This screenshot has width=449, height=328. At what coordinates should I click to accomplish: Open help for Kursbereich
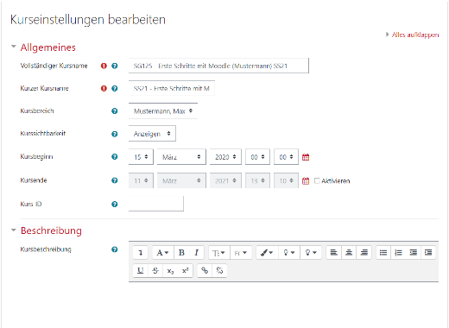115,111
